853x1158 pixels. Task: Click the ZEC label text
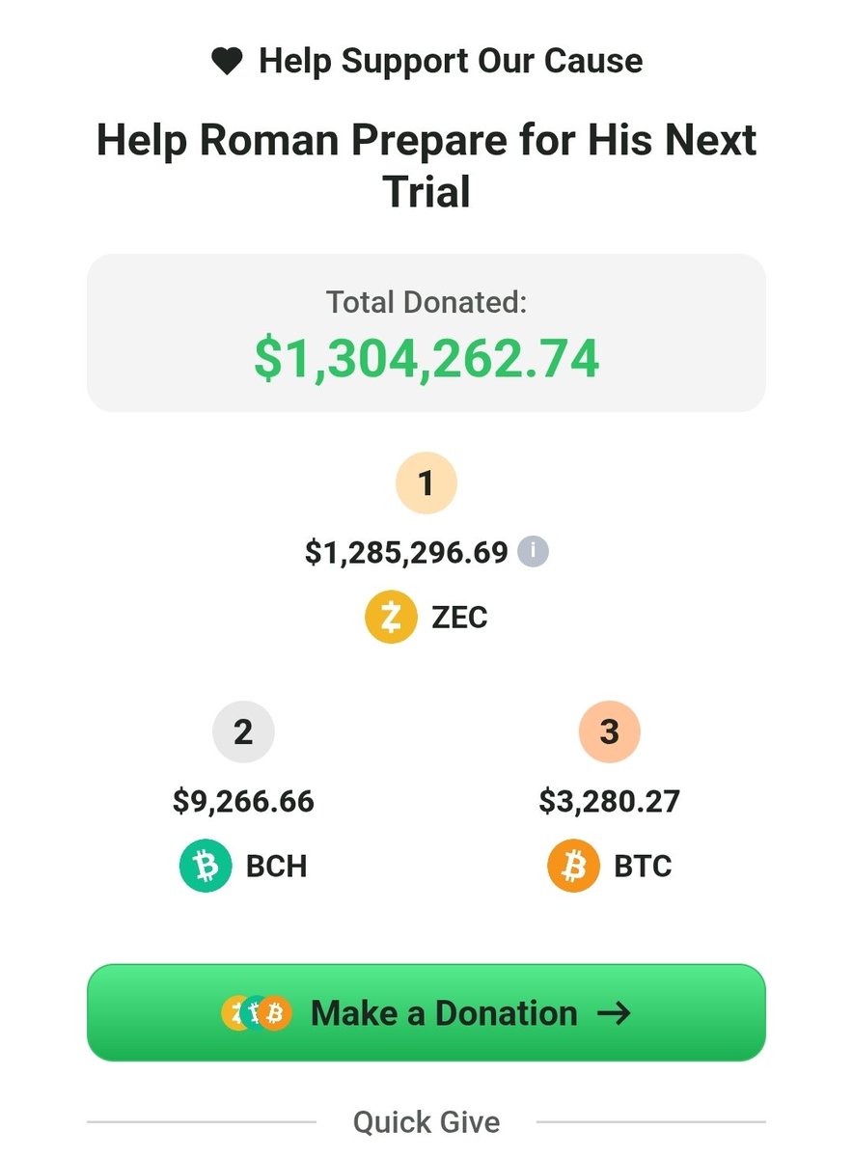(459, 618)
